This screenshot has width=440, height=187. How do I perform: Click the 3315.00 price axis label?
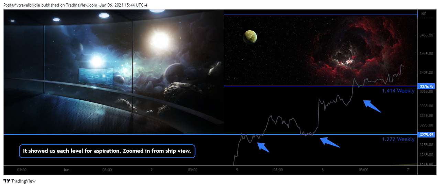coord(426,115)
